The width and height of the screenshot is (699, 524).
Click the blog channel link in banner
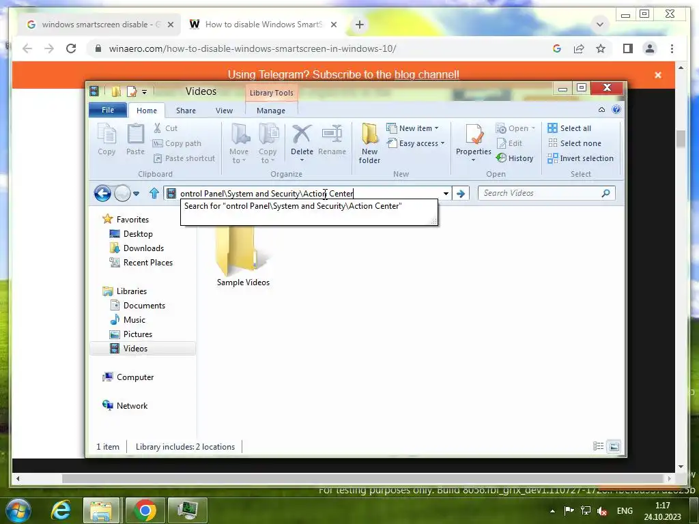coord(426,74)
